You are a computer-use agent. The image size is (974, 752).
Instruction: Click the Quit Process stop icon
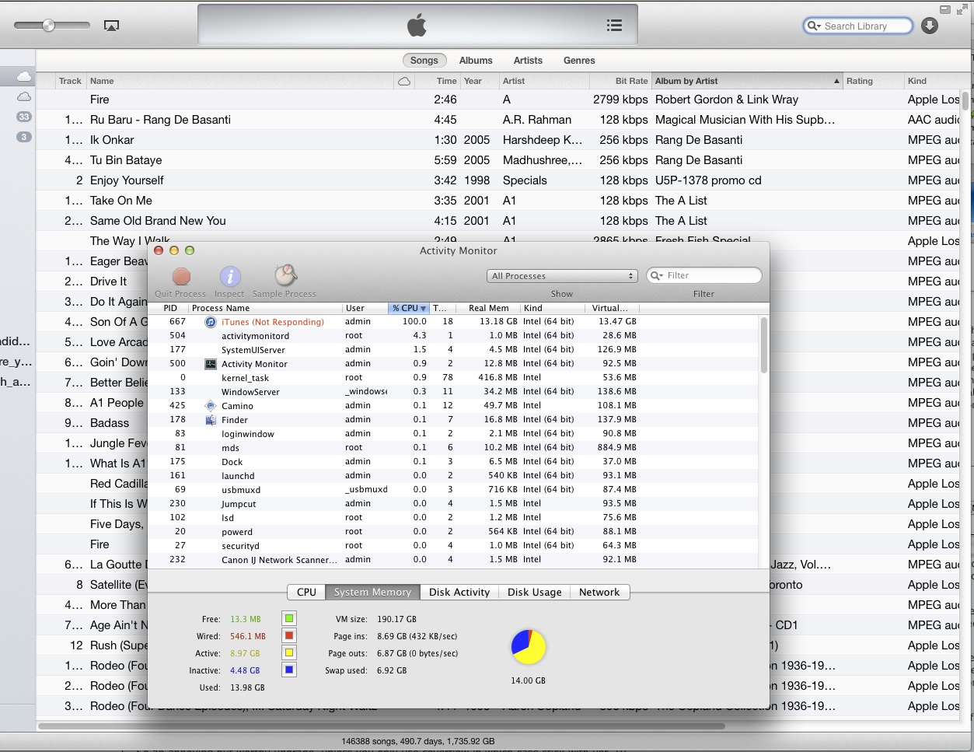(x=181, y=277)
